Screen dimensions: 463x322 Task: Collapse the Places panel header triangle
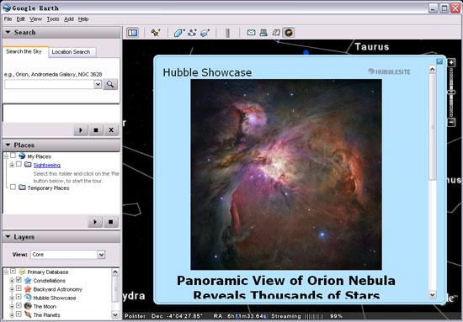[8, 145]
